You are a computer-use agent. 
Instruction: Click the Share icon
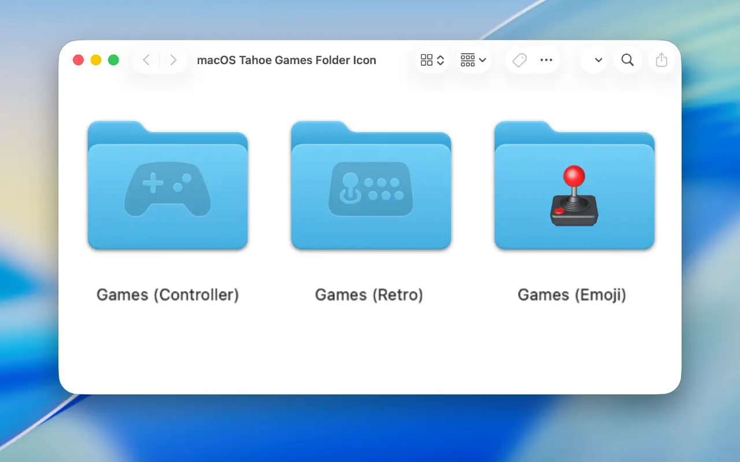[x=661, y=60]
